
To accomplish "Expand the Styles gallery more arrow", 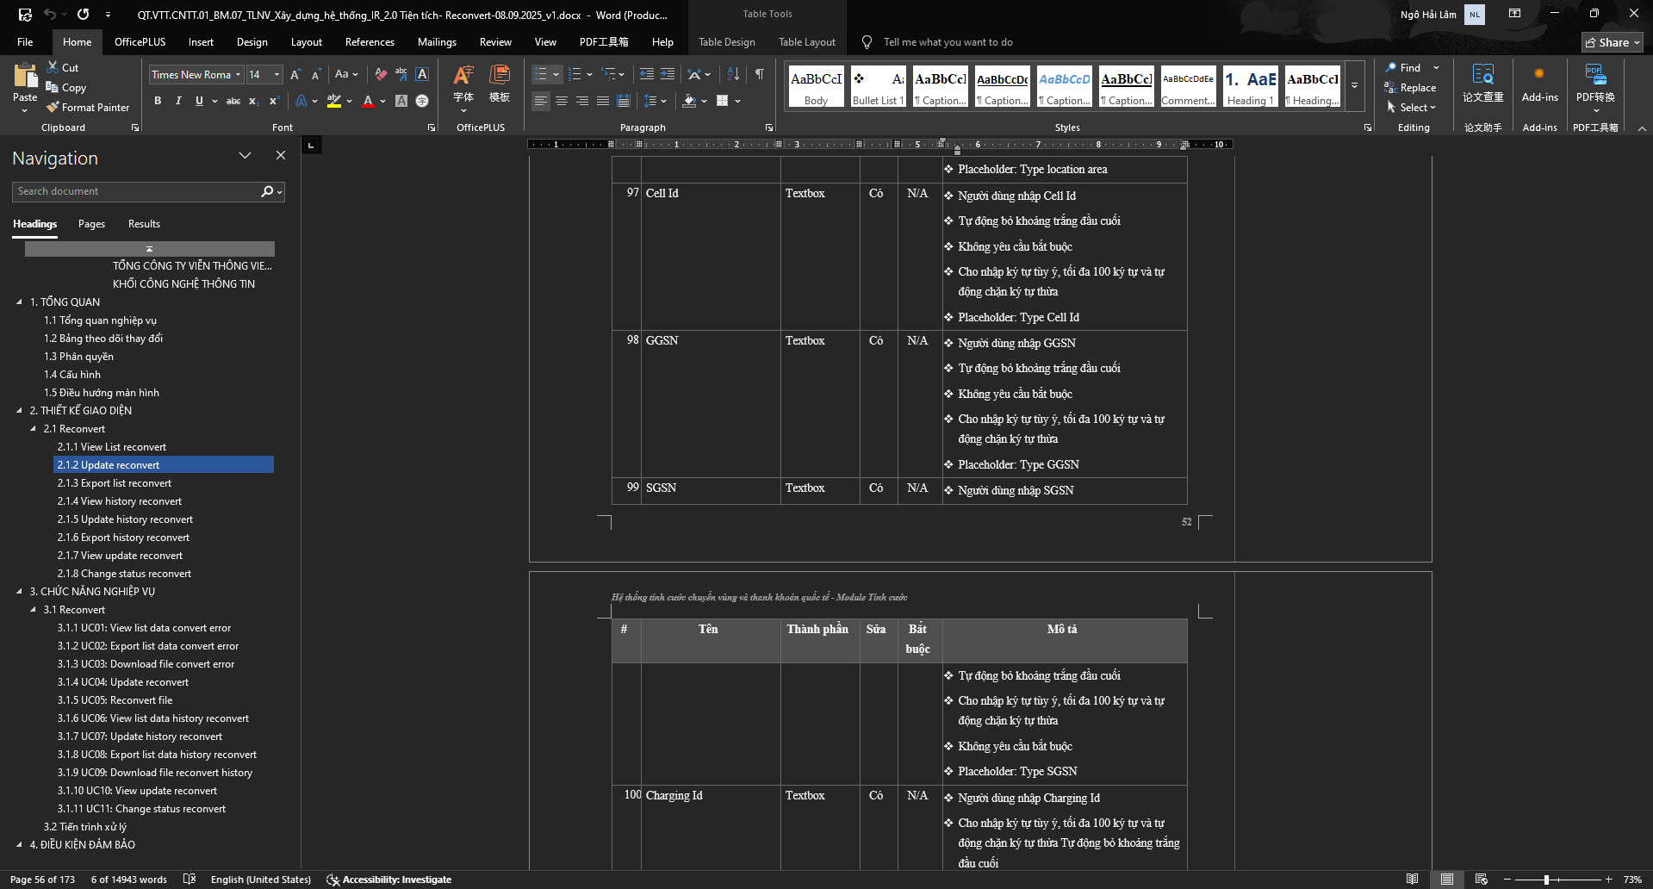I will coord(1354,86).
